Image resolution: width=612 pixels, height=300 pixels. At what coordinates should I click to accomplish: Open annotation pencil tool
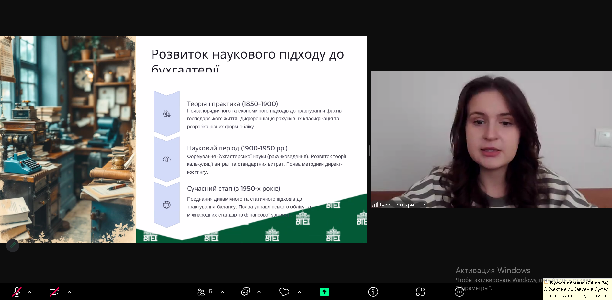pos(13,246)
